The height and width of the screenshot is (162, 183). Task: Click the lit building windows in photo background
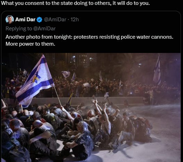point(82,59)
